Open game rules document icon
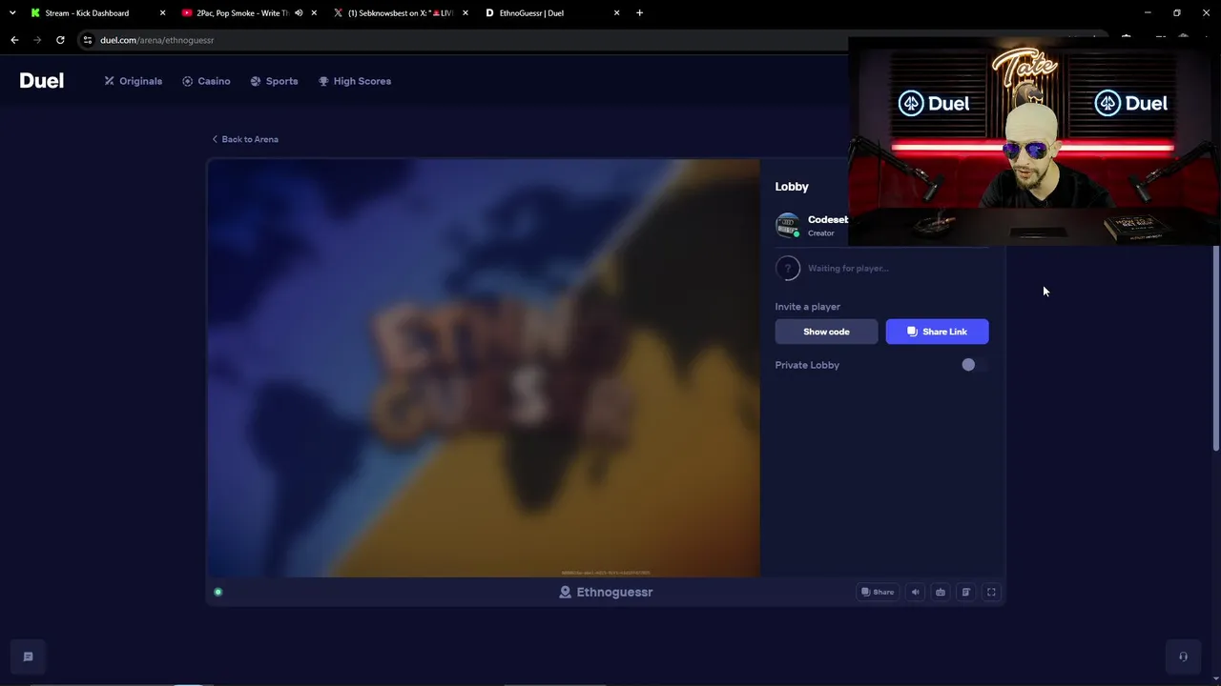This screenshot has width=1221, height=686. (x=965, y=592)
